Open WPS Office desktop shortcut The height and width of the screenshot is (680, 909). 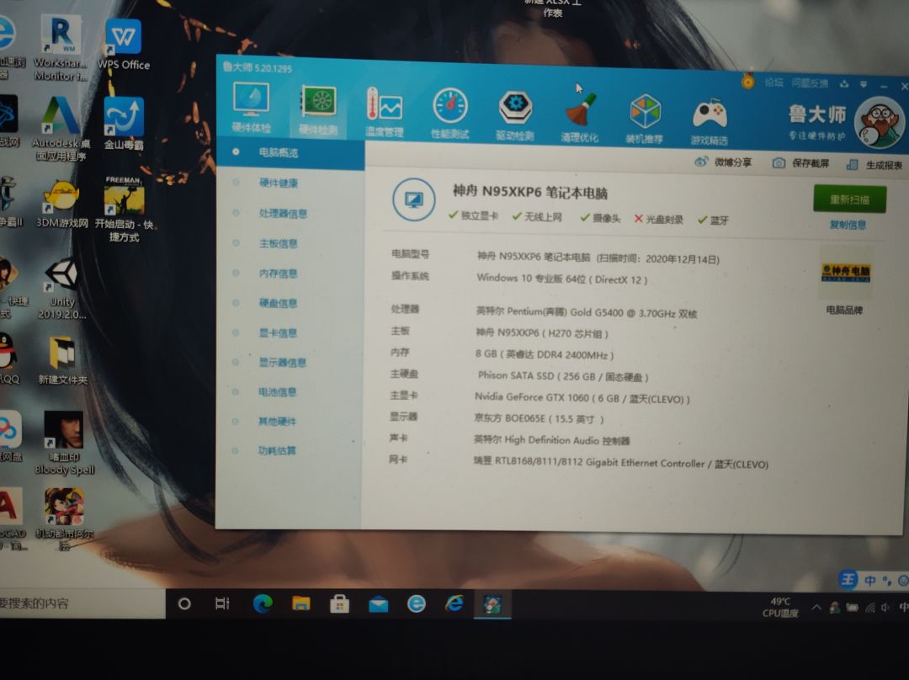click(124, 45)
